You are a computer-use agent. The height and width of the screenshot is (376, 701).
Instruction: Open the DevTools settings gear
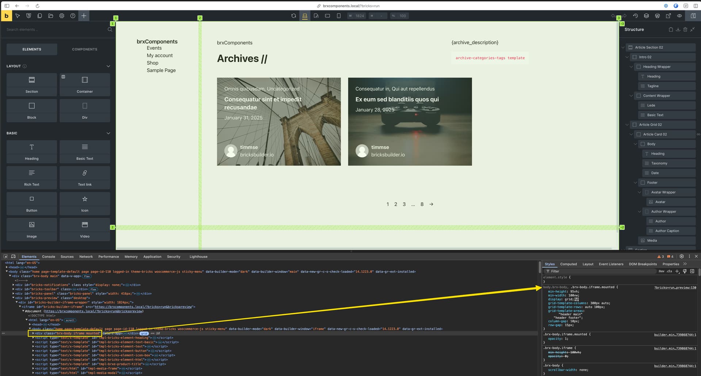[681, 257]
